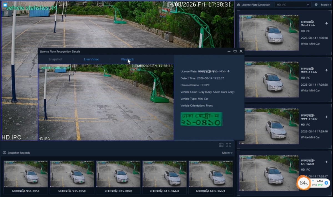Image resolution: width=333 pixels, height=197 pixels.
Task: Click the vehicle statistics:44 overlay in main video
Action: coord(32,8)
